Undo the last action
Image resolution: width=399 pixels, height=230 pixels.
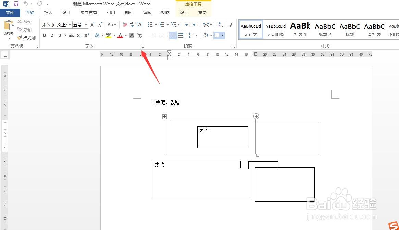pyautogui.click(x=26, y=3)
